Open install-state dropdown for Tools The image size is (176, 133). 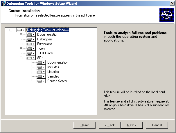click(x=31, y=48)
